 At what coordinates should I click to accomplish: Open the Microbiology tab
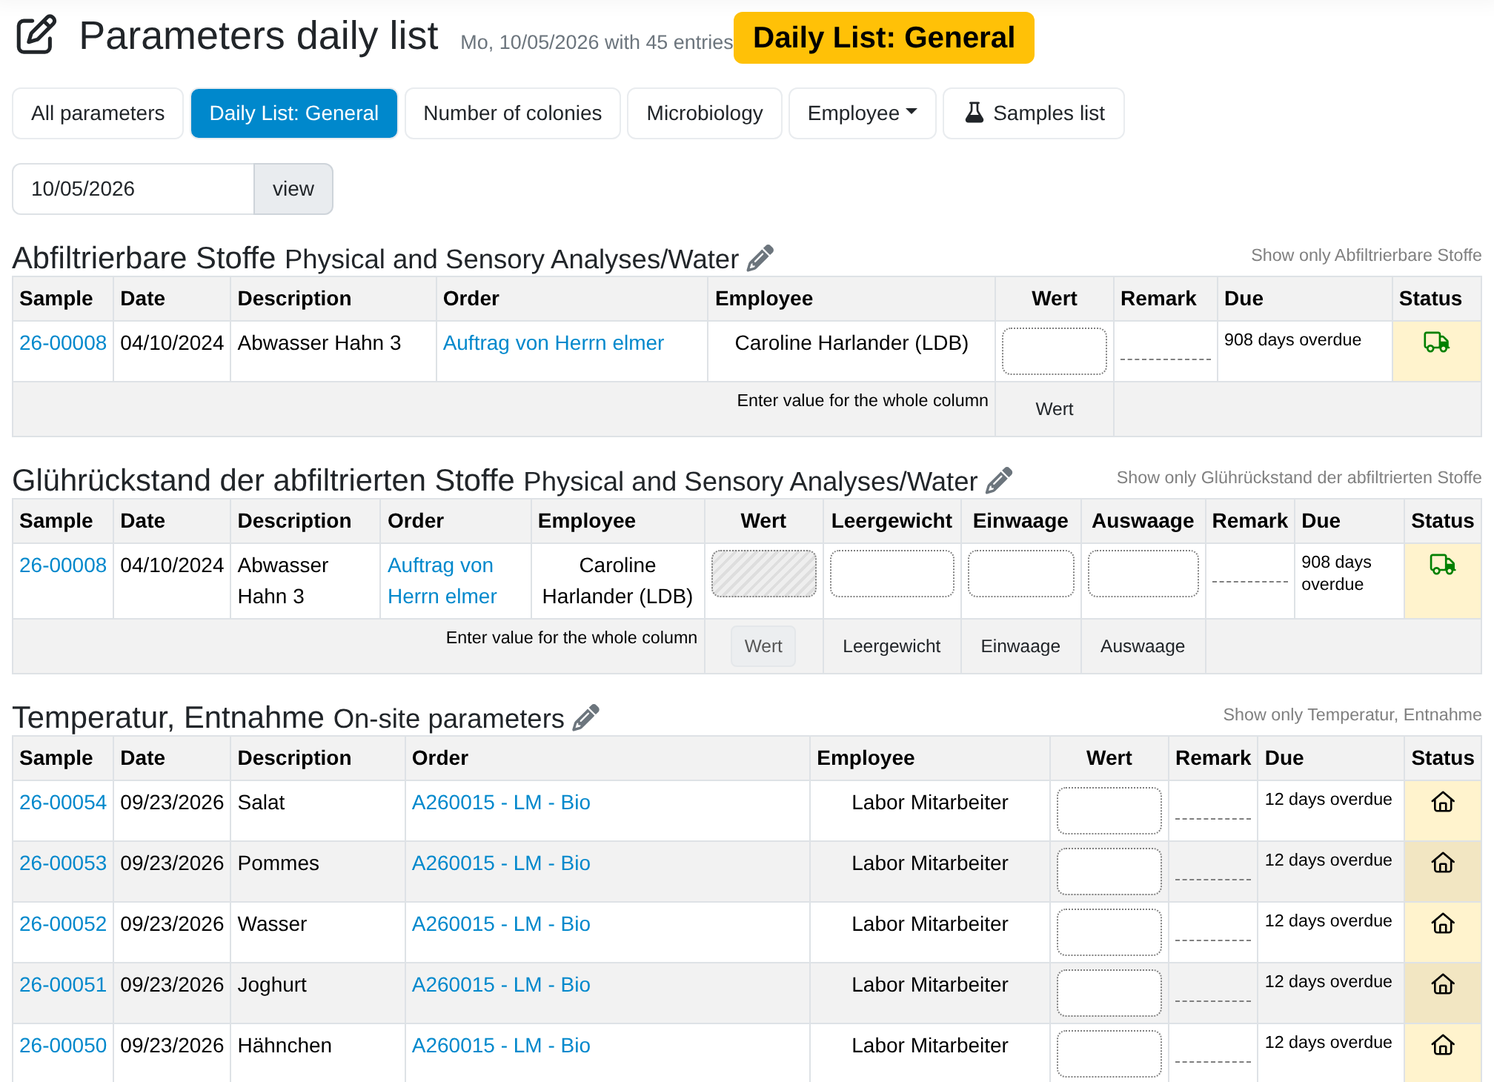tap(704, 113)
